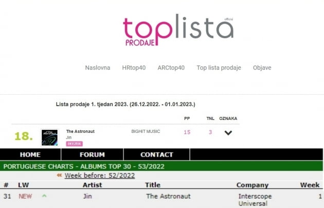Click the pink DEEZER badge
The height and width of the screenshot is (208, 324).
[x=74, y=144]
